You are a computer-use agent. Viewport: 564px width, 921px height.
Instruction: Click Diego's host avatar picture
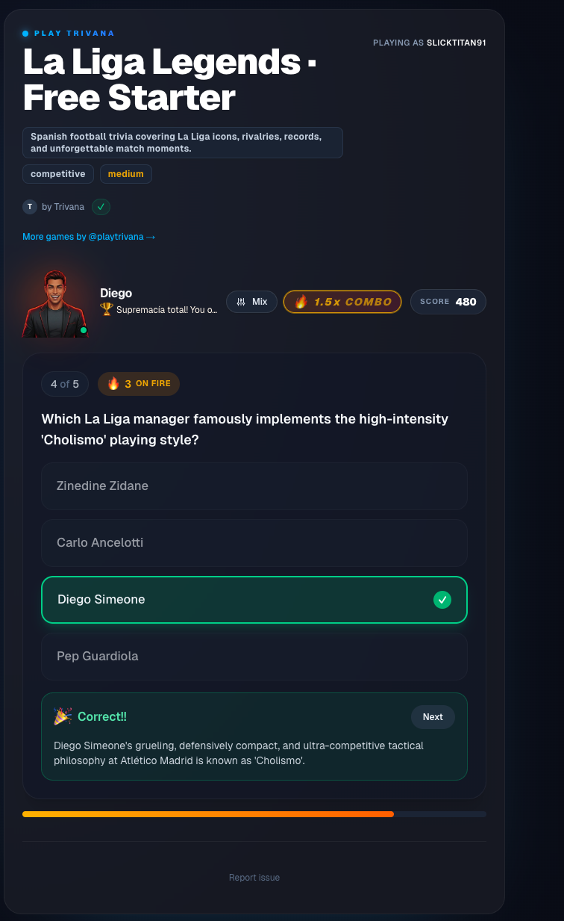pos(54,304)
